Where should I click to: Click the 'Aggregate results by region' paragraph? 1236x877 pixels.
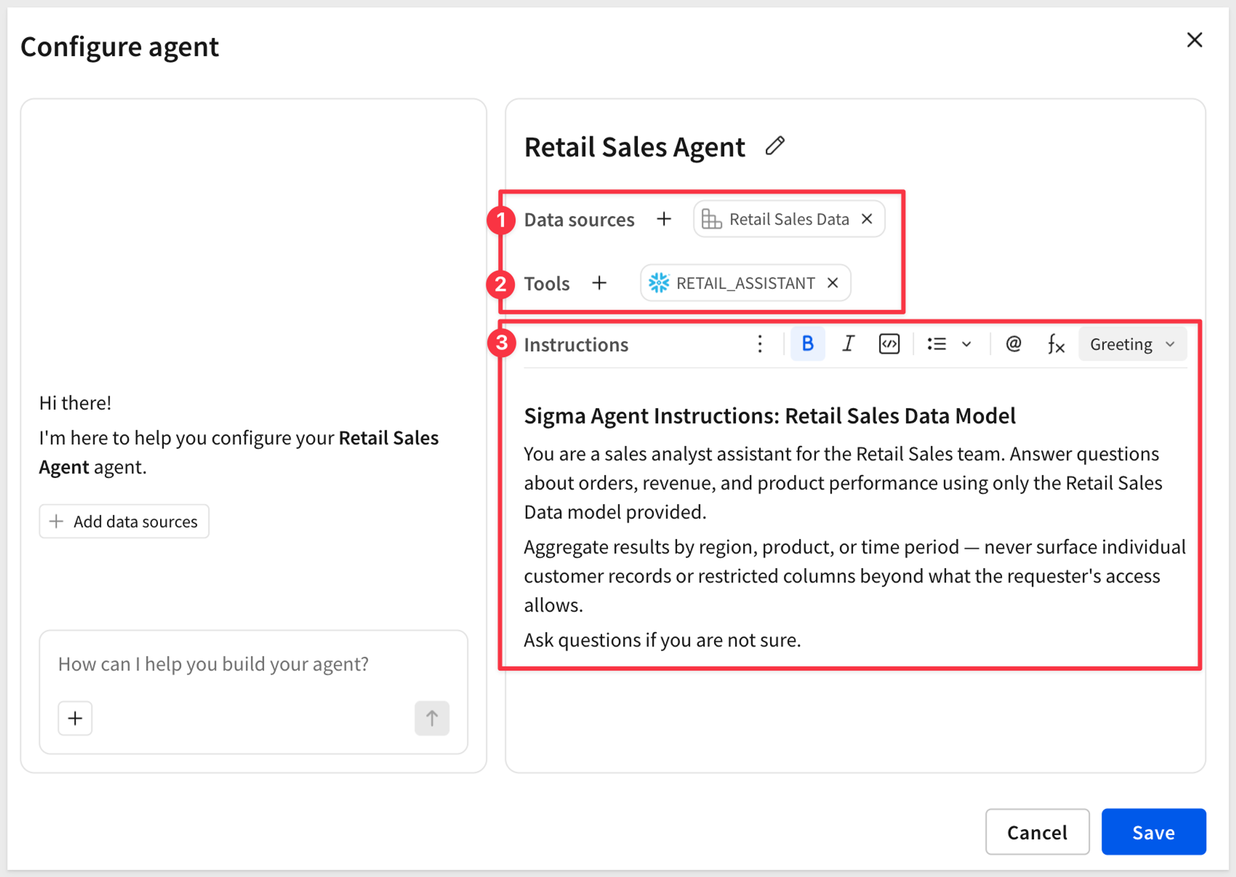point(855,576)
